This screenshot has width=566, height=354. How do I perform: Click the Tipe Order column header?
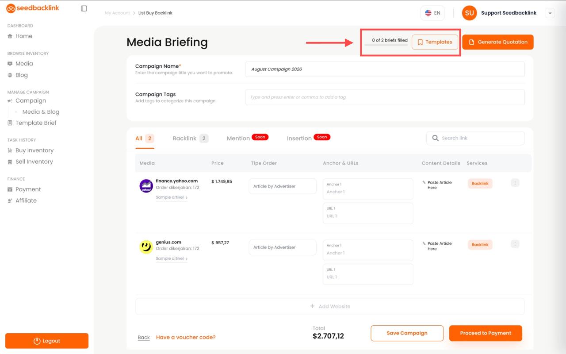pos(264,163)
